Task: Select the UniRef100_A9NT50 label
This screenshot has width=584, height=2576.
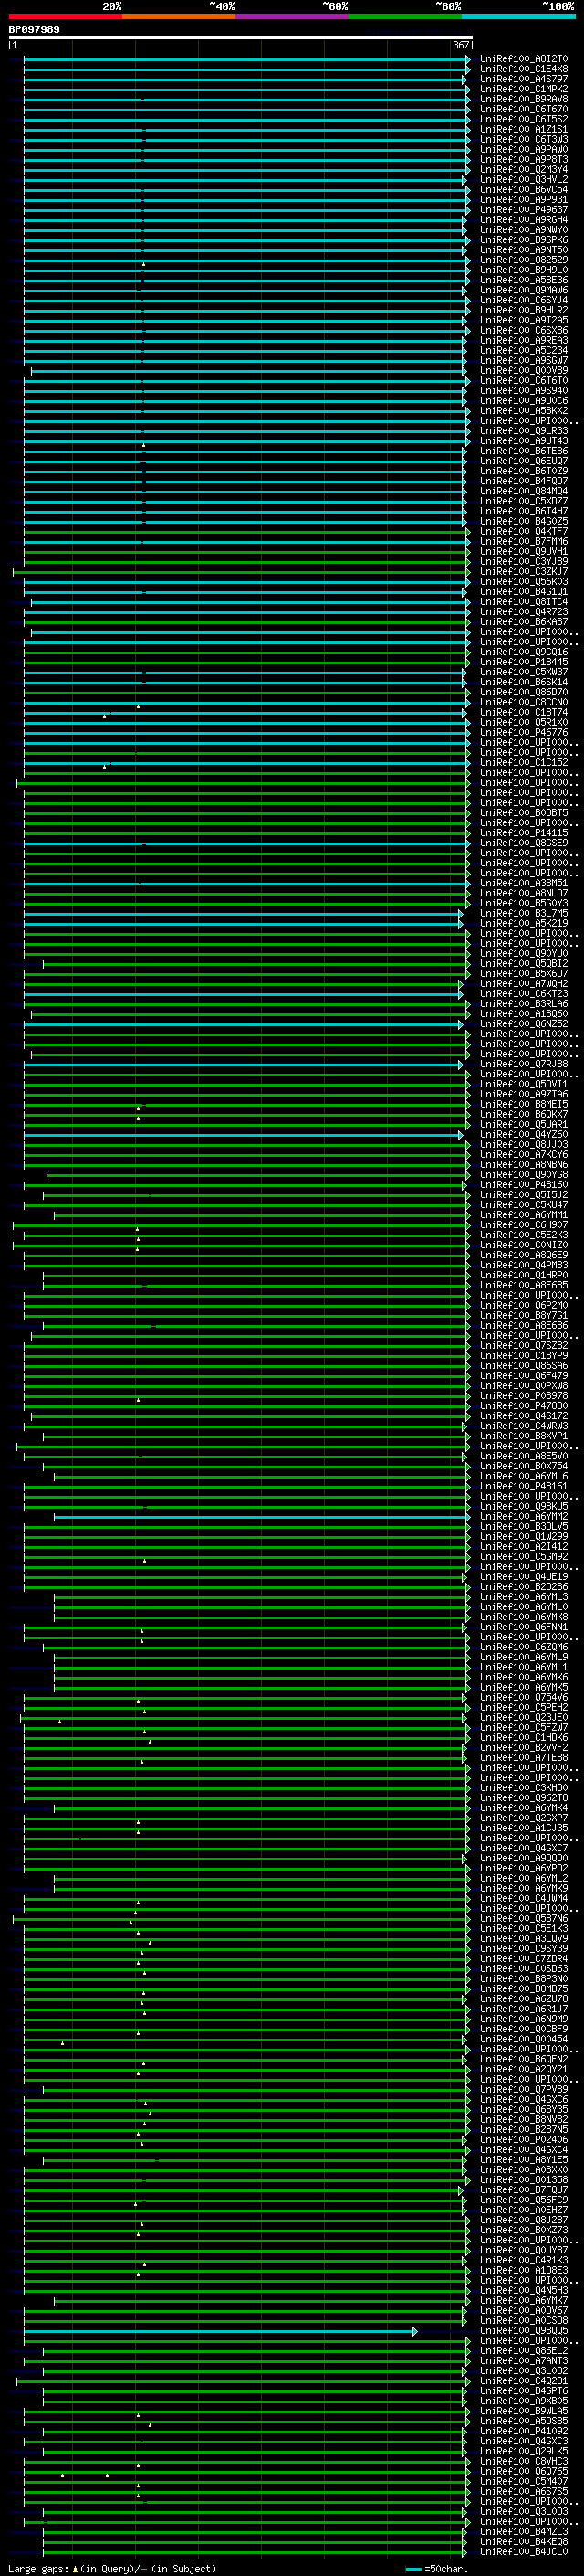Action: pyautogui.click(x=524, y=250)
